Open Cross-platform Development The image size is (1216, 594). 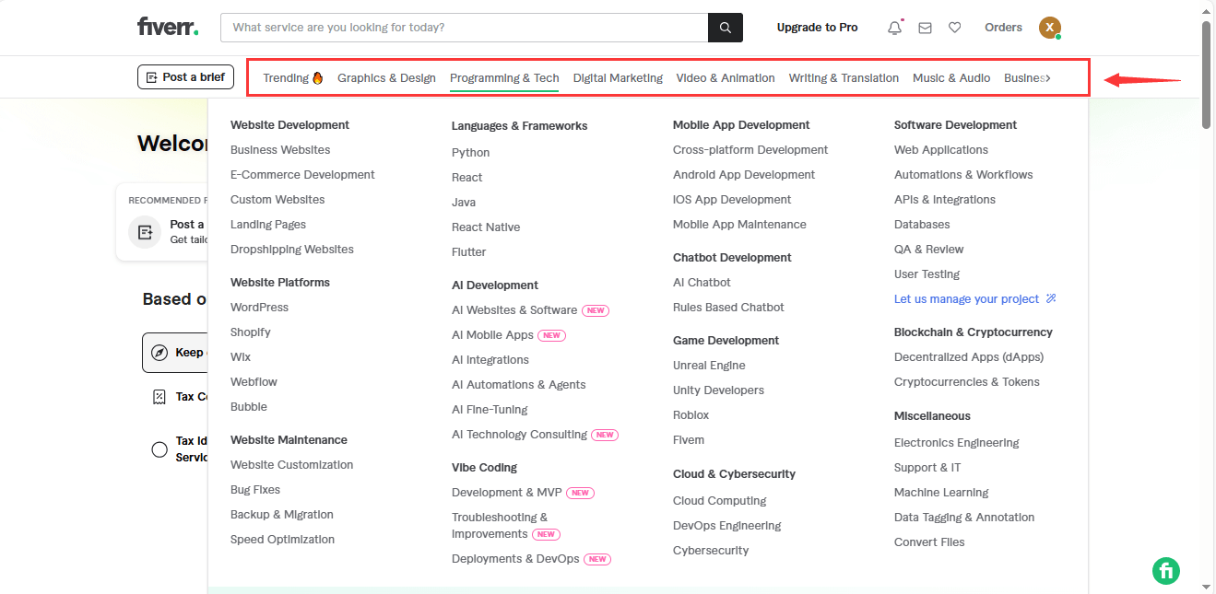click(750, 150)
